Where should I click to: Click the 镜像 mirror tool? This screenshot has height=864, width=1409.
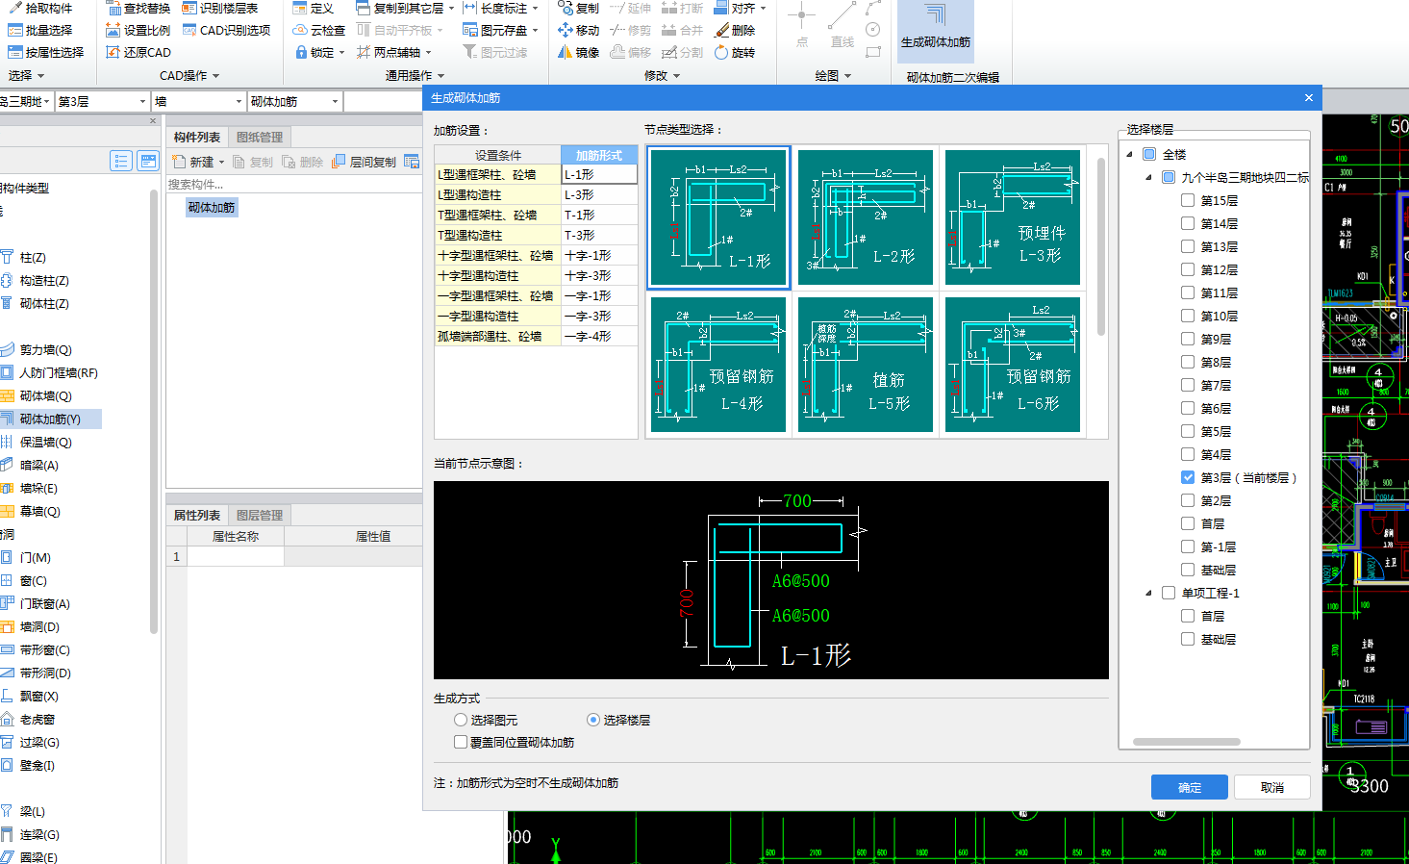[578, 52]
